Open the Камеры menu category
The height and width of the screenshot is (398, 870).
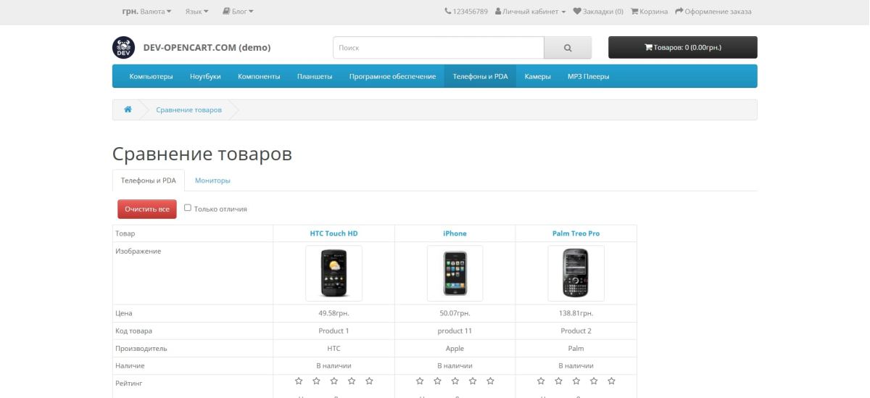point(537,76)
